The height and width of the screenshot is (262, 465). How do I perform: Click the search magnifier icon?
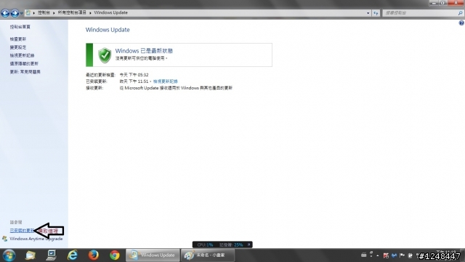point(460,13)
